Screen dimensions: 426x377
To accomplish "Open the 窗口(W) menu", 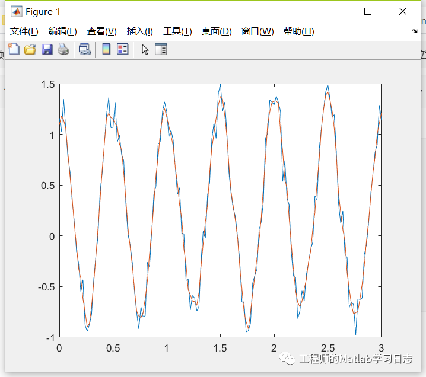I will coord(257,31).
